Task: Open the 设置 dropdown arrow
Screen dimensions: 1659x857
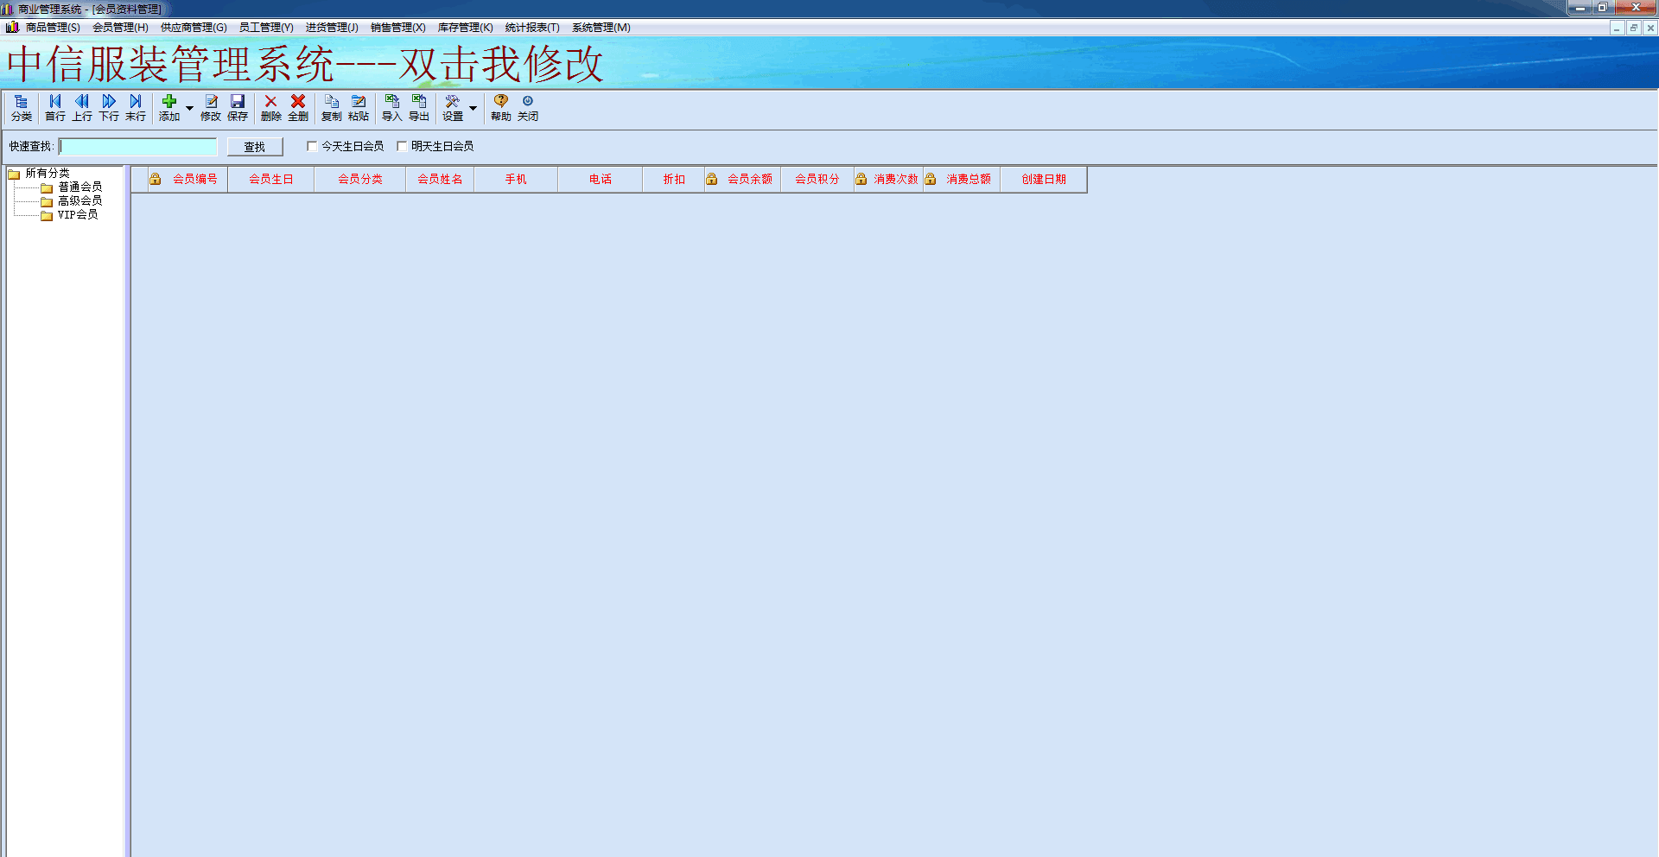Action: 473,109
